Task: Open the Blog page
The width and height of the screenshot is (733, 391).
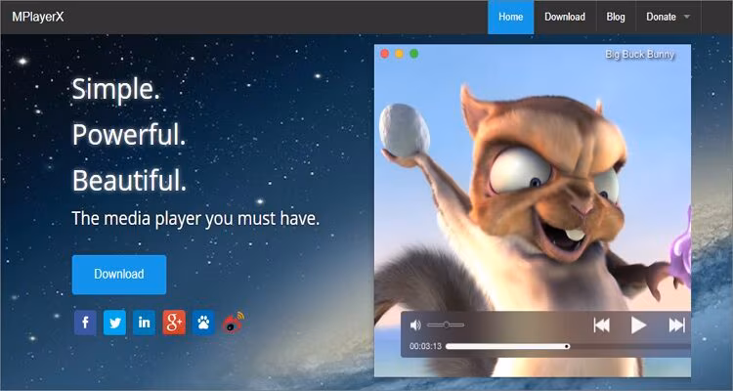Action: coord(616,17)
